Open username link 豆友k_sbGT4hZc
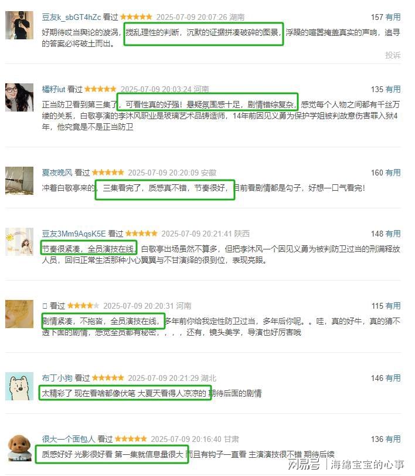415x476 pixels. point(72,17)
